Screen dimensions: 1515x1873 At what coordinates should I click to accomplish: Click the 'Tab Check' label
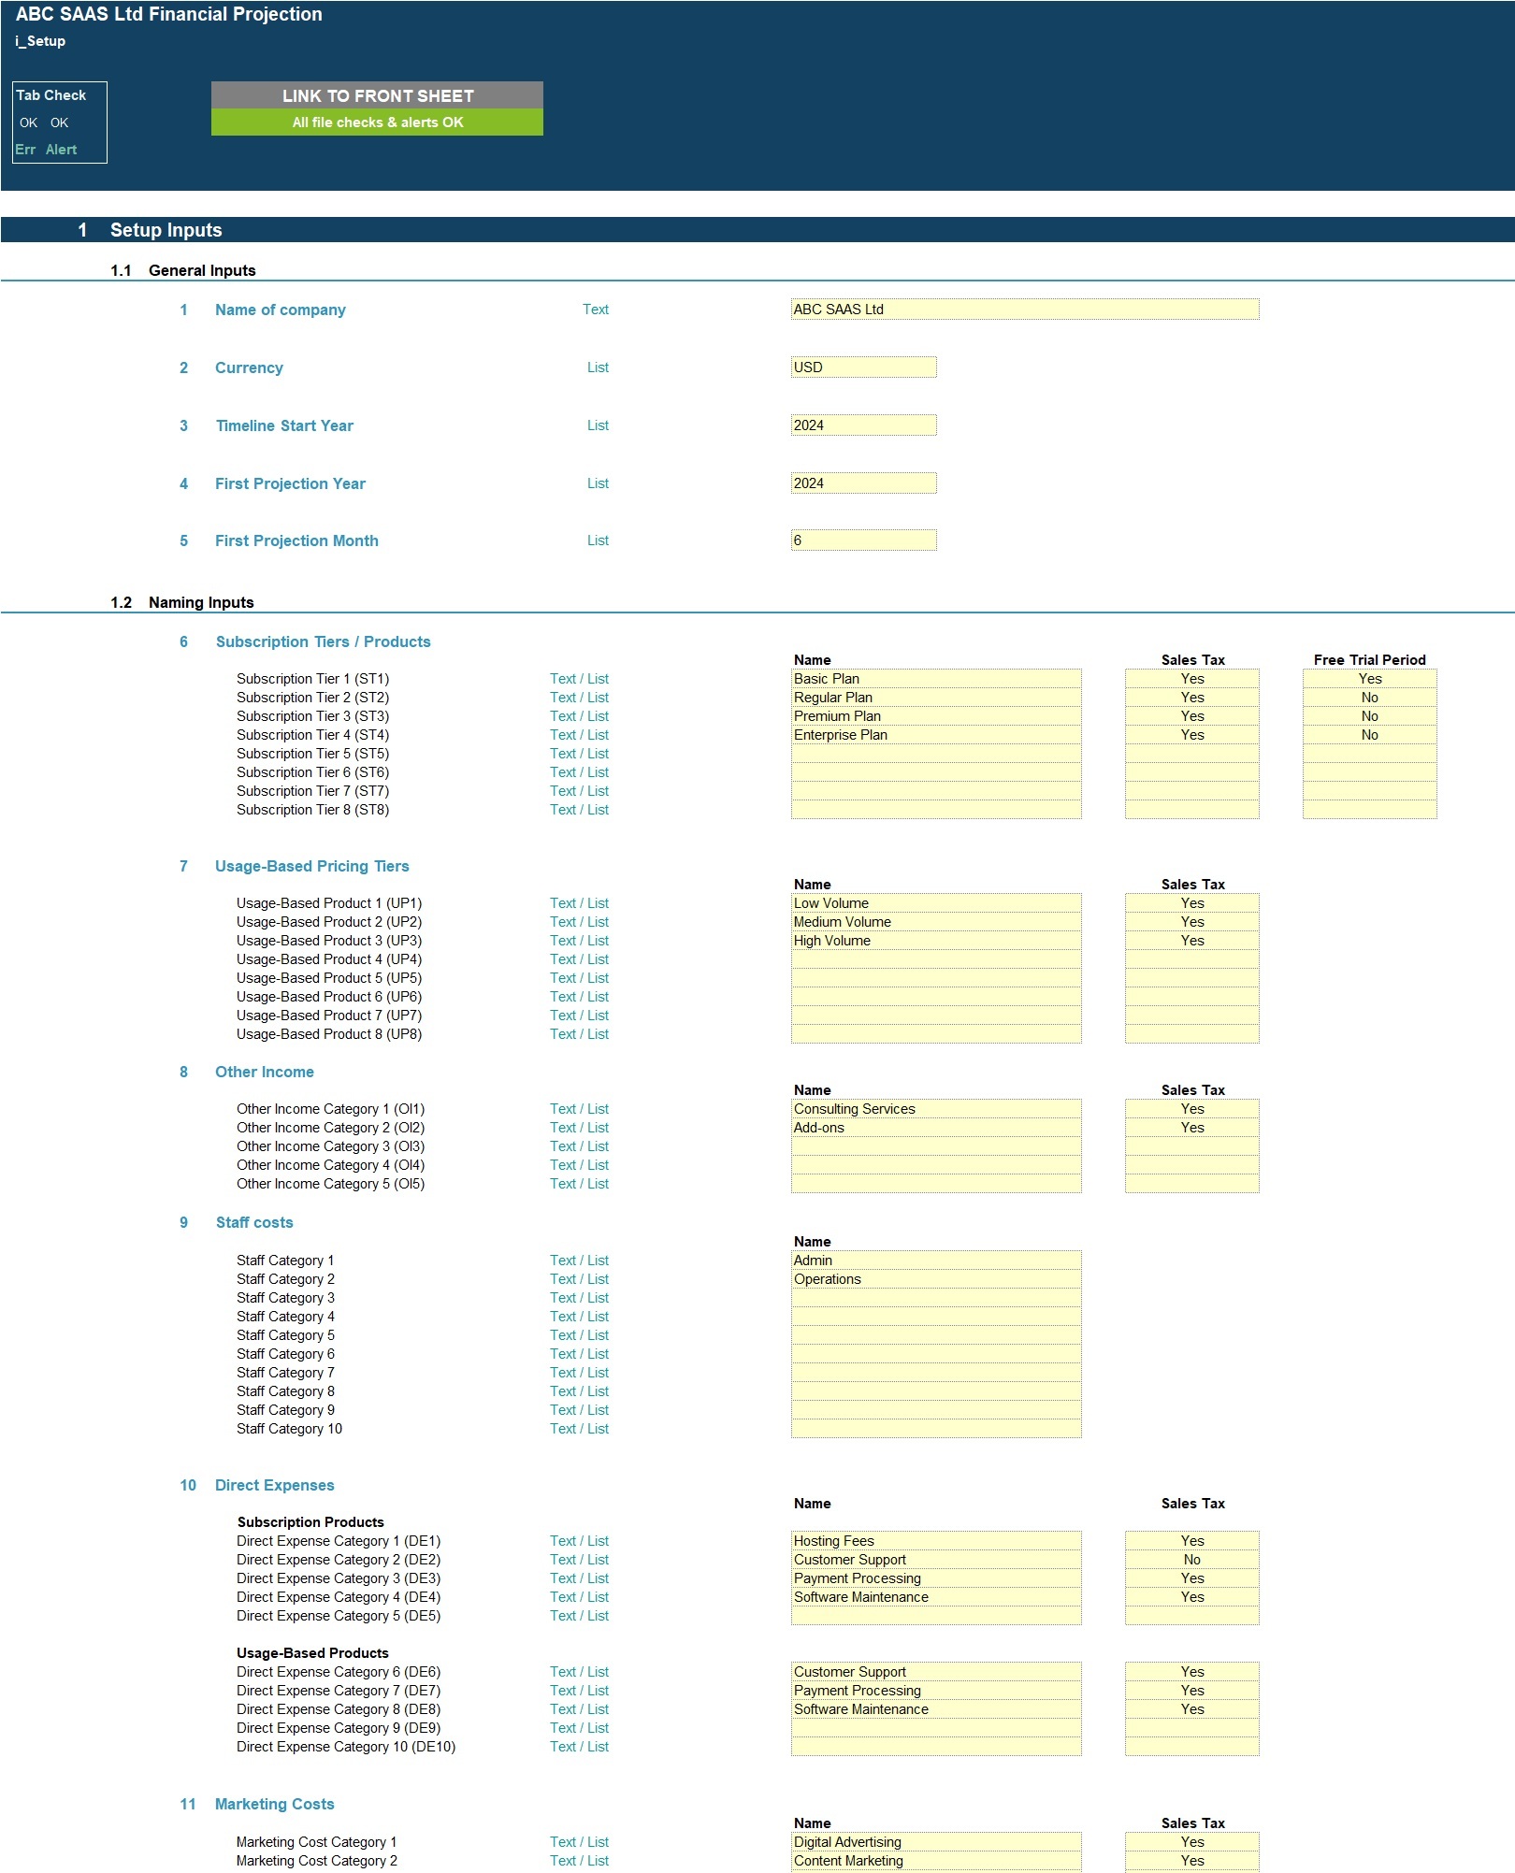click(x=51, y=95)
